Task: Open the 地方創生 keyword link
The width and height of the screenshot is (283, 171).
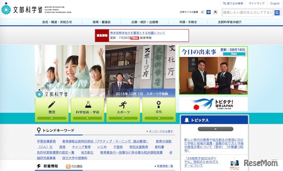Action: pyautogui.click(x=87, y=152)
